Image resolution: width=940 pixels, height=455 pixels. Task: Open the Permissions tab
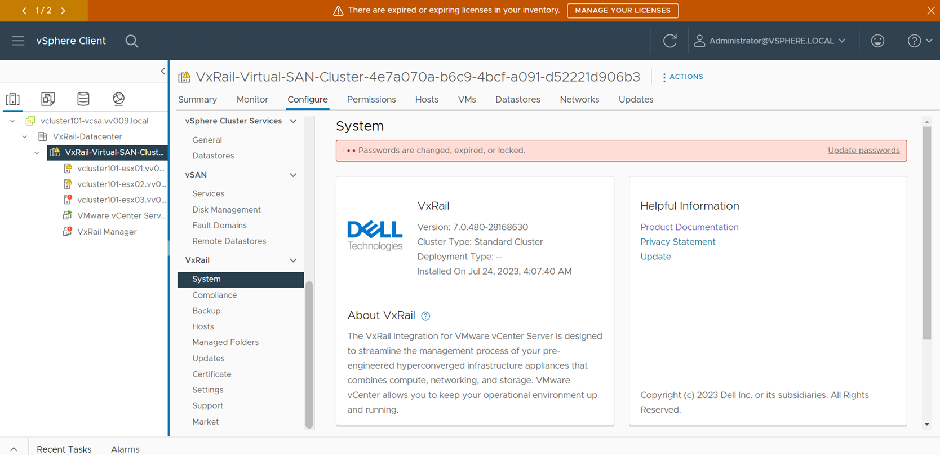pos(371,99)
